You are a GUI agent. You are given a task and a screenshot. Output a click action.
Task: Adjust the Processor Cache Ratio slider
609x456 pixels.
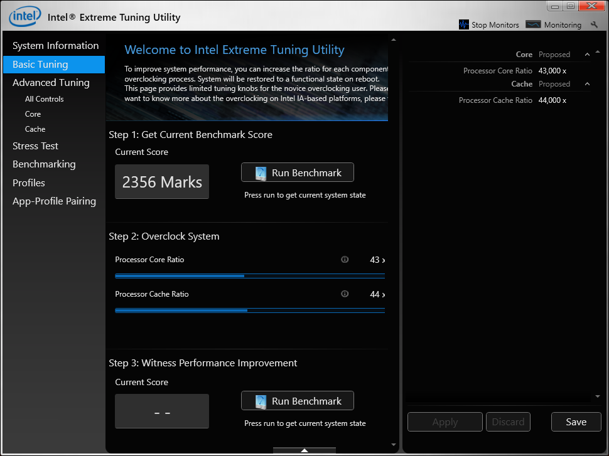pos(250,310)
